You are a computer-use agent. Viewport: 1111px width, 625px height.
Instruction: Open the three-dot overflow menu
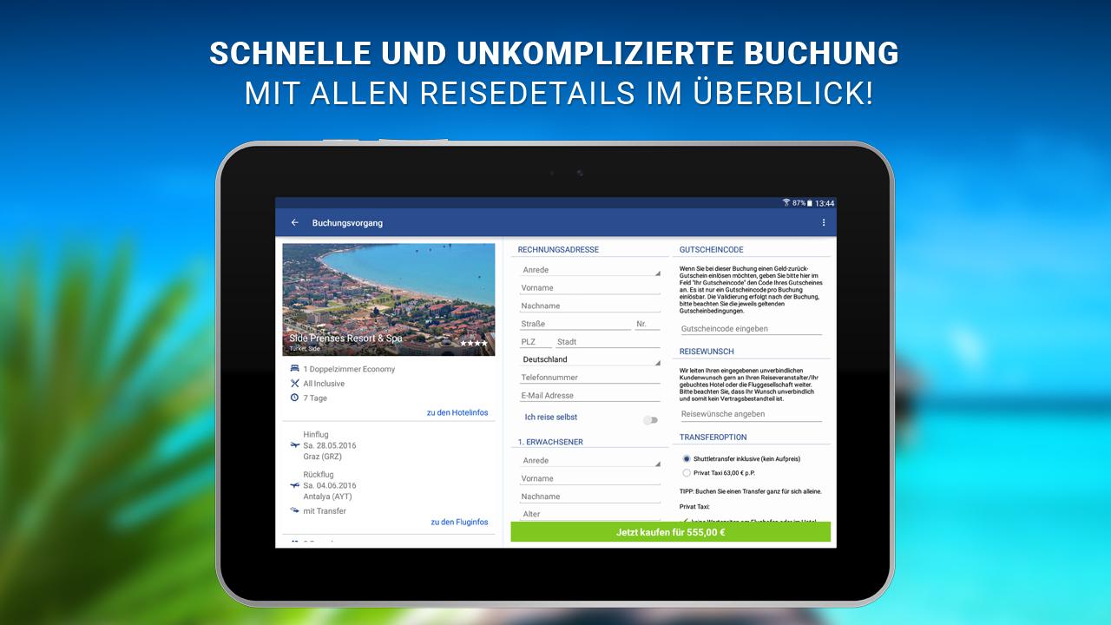tap(824, 223)
